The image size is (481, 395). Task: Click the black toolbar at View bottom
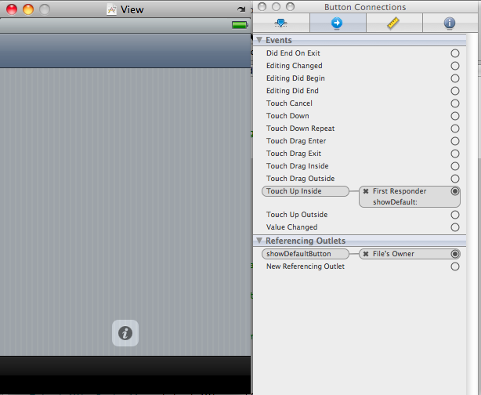click(125, 366)
